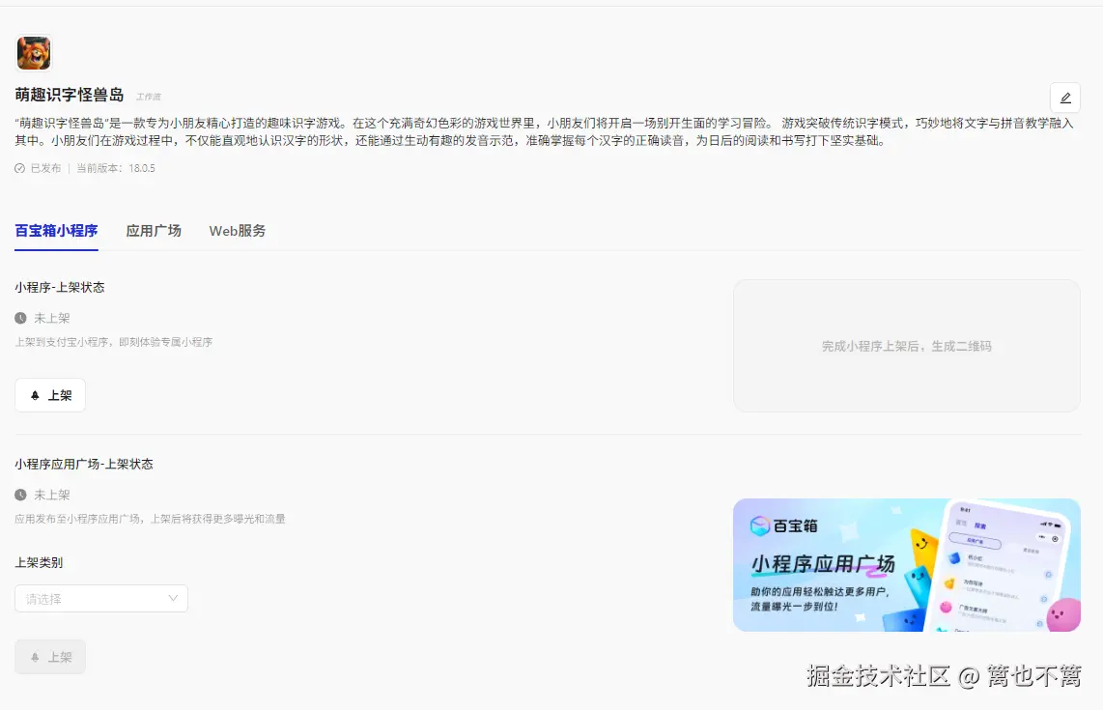The height and width of the screenshot is (710, 1103).
Task: Open the 上架类别 category dropdown
Action: click(x=100, y=598)
